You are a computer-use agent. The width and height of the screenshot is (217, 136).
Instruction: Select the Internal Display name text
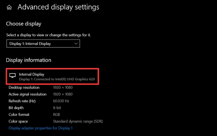[x=31, y=74]
